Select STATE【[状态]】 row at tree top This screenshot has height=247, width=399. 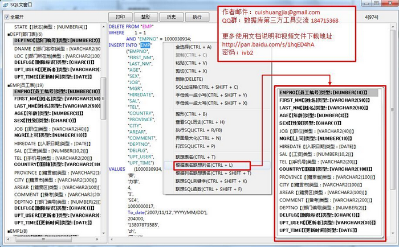pyautogui.click(x=51, y=27)
